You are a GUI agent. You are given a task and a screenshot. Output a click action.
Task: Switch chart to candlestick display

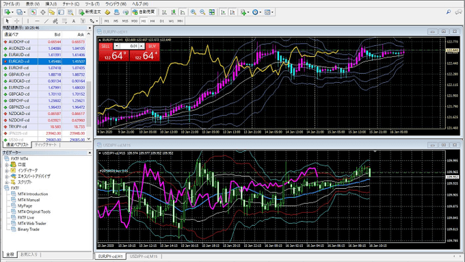coord(174,12)
